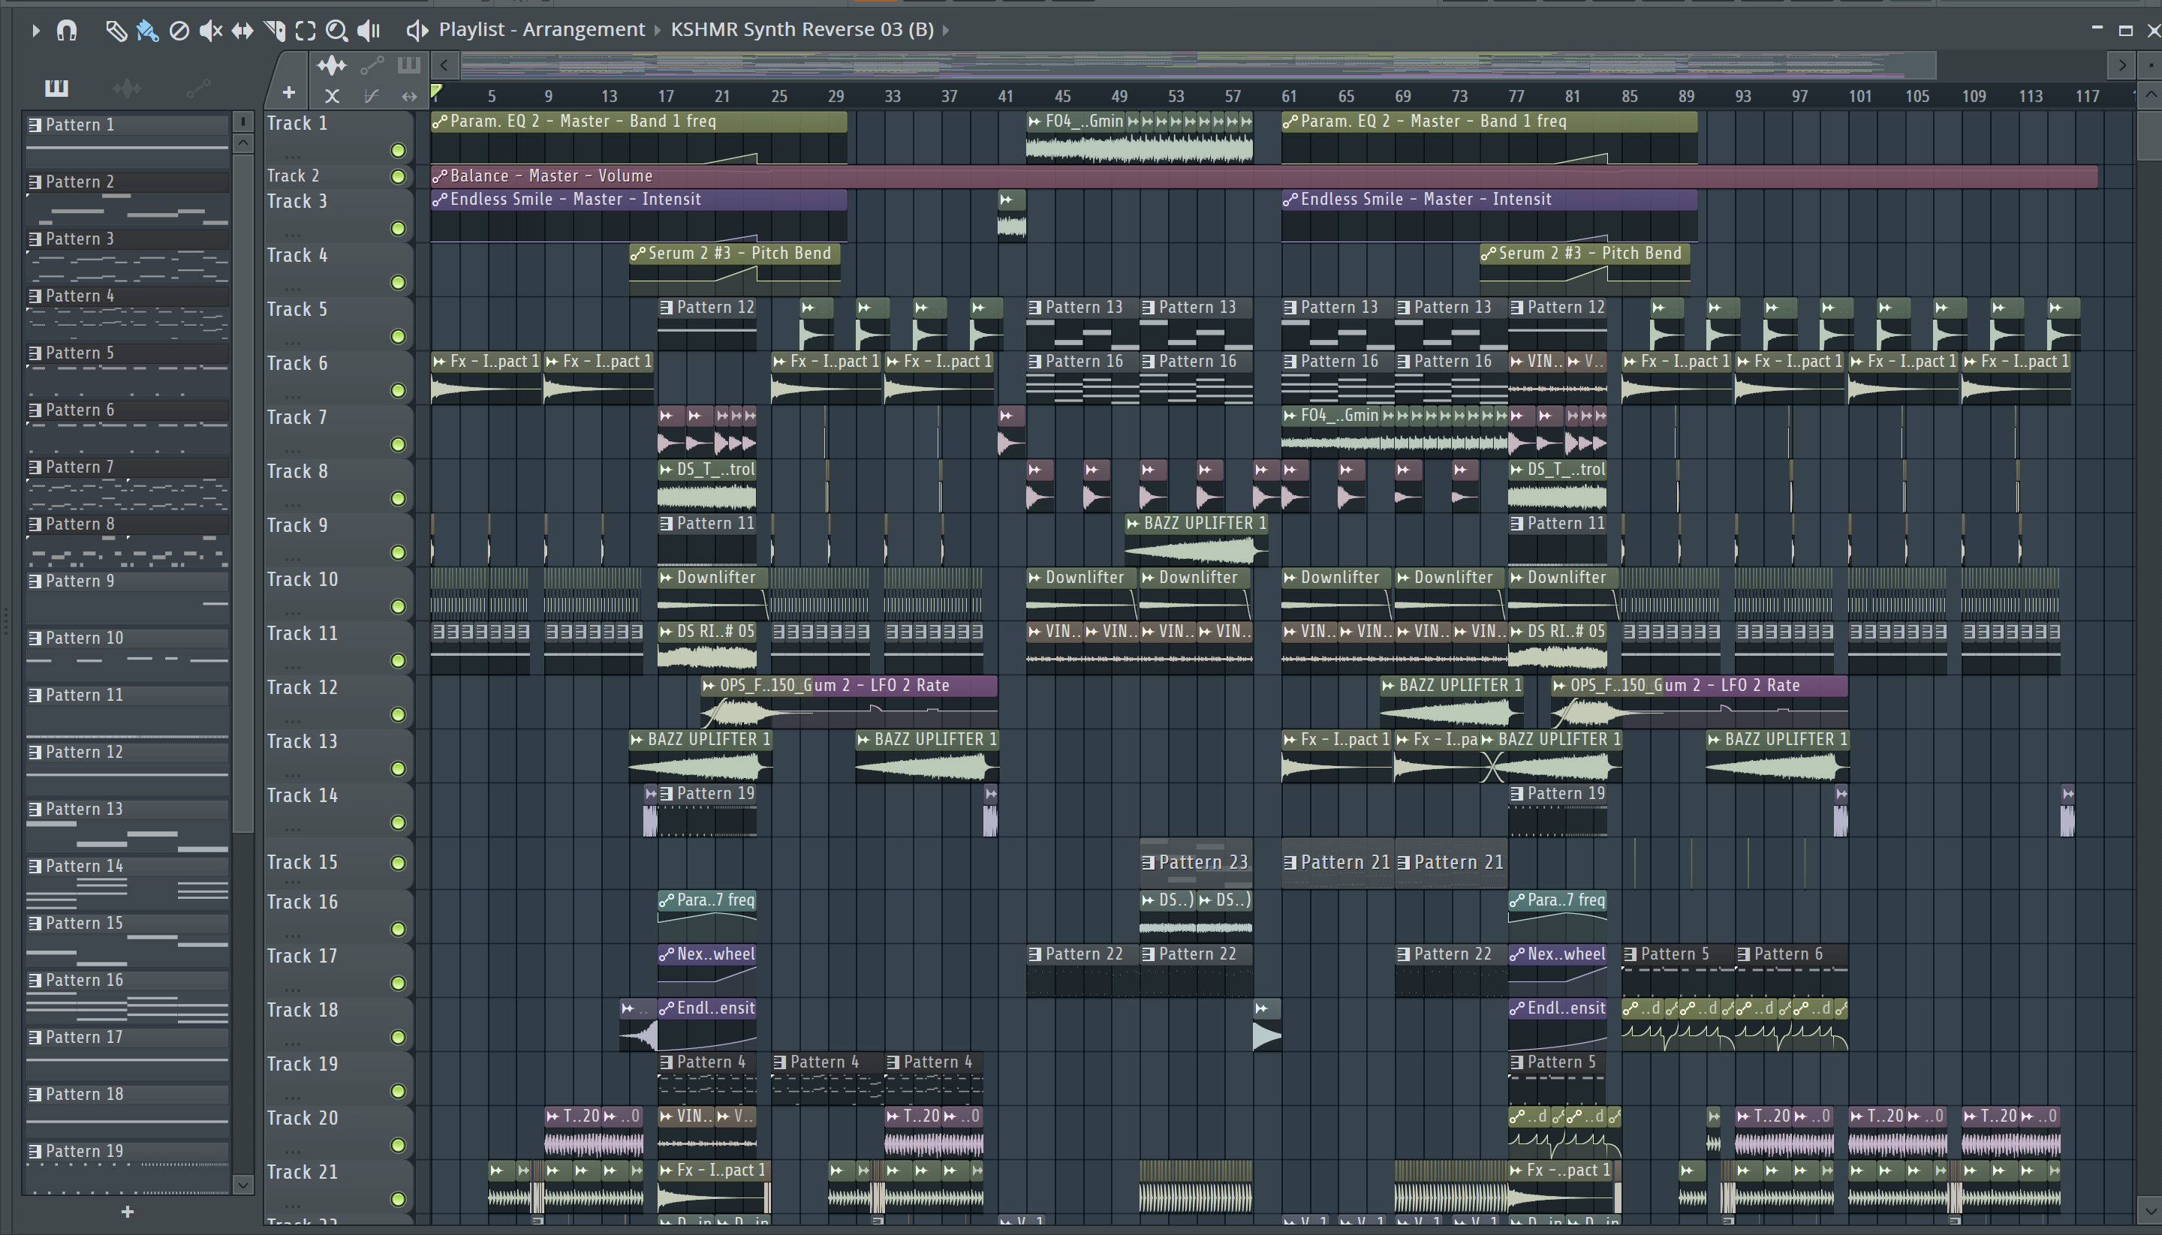Mute Track 8 with its green light

(398, 499)
